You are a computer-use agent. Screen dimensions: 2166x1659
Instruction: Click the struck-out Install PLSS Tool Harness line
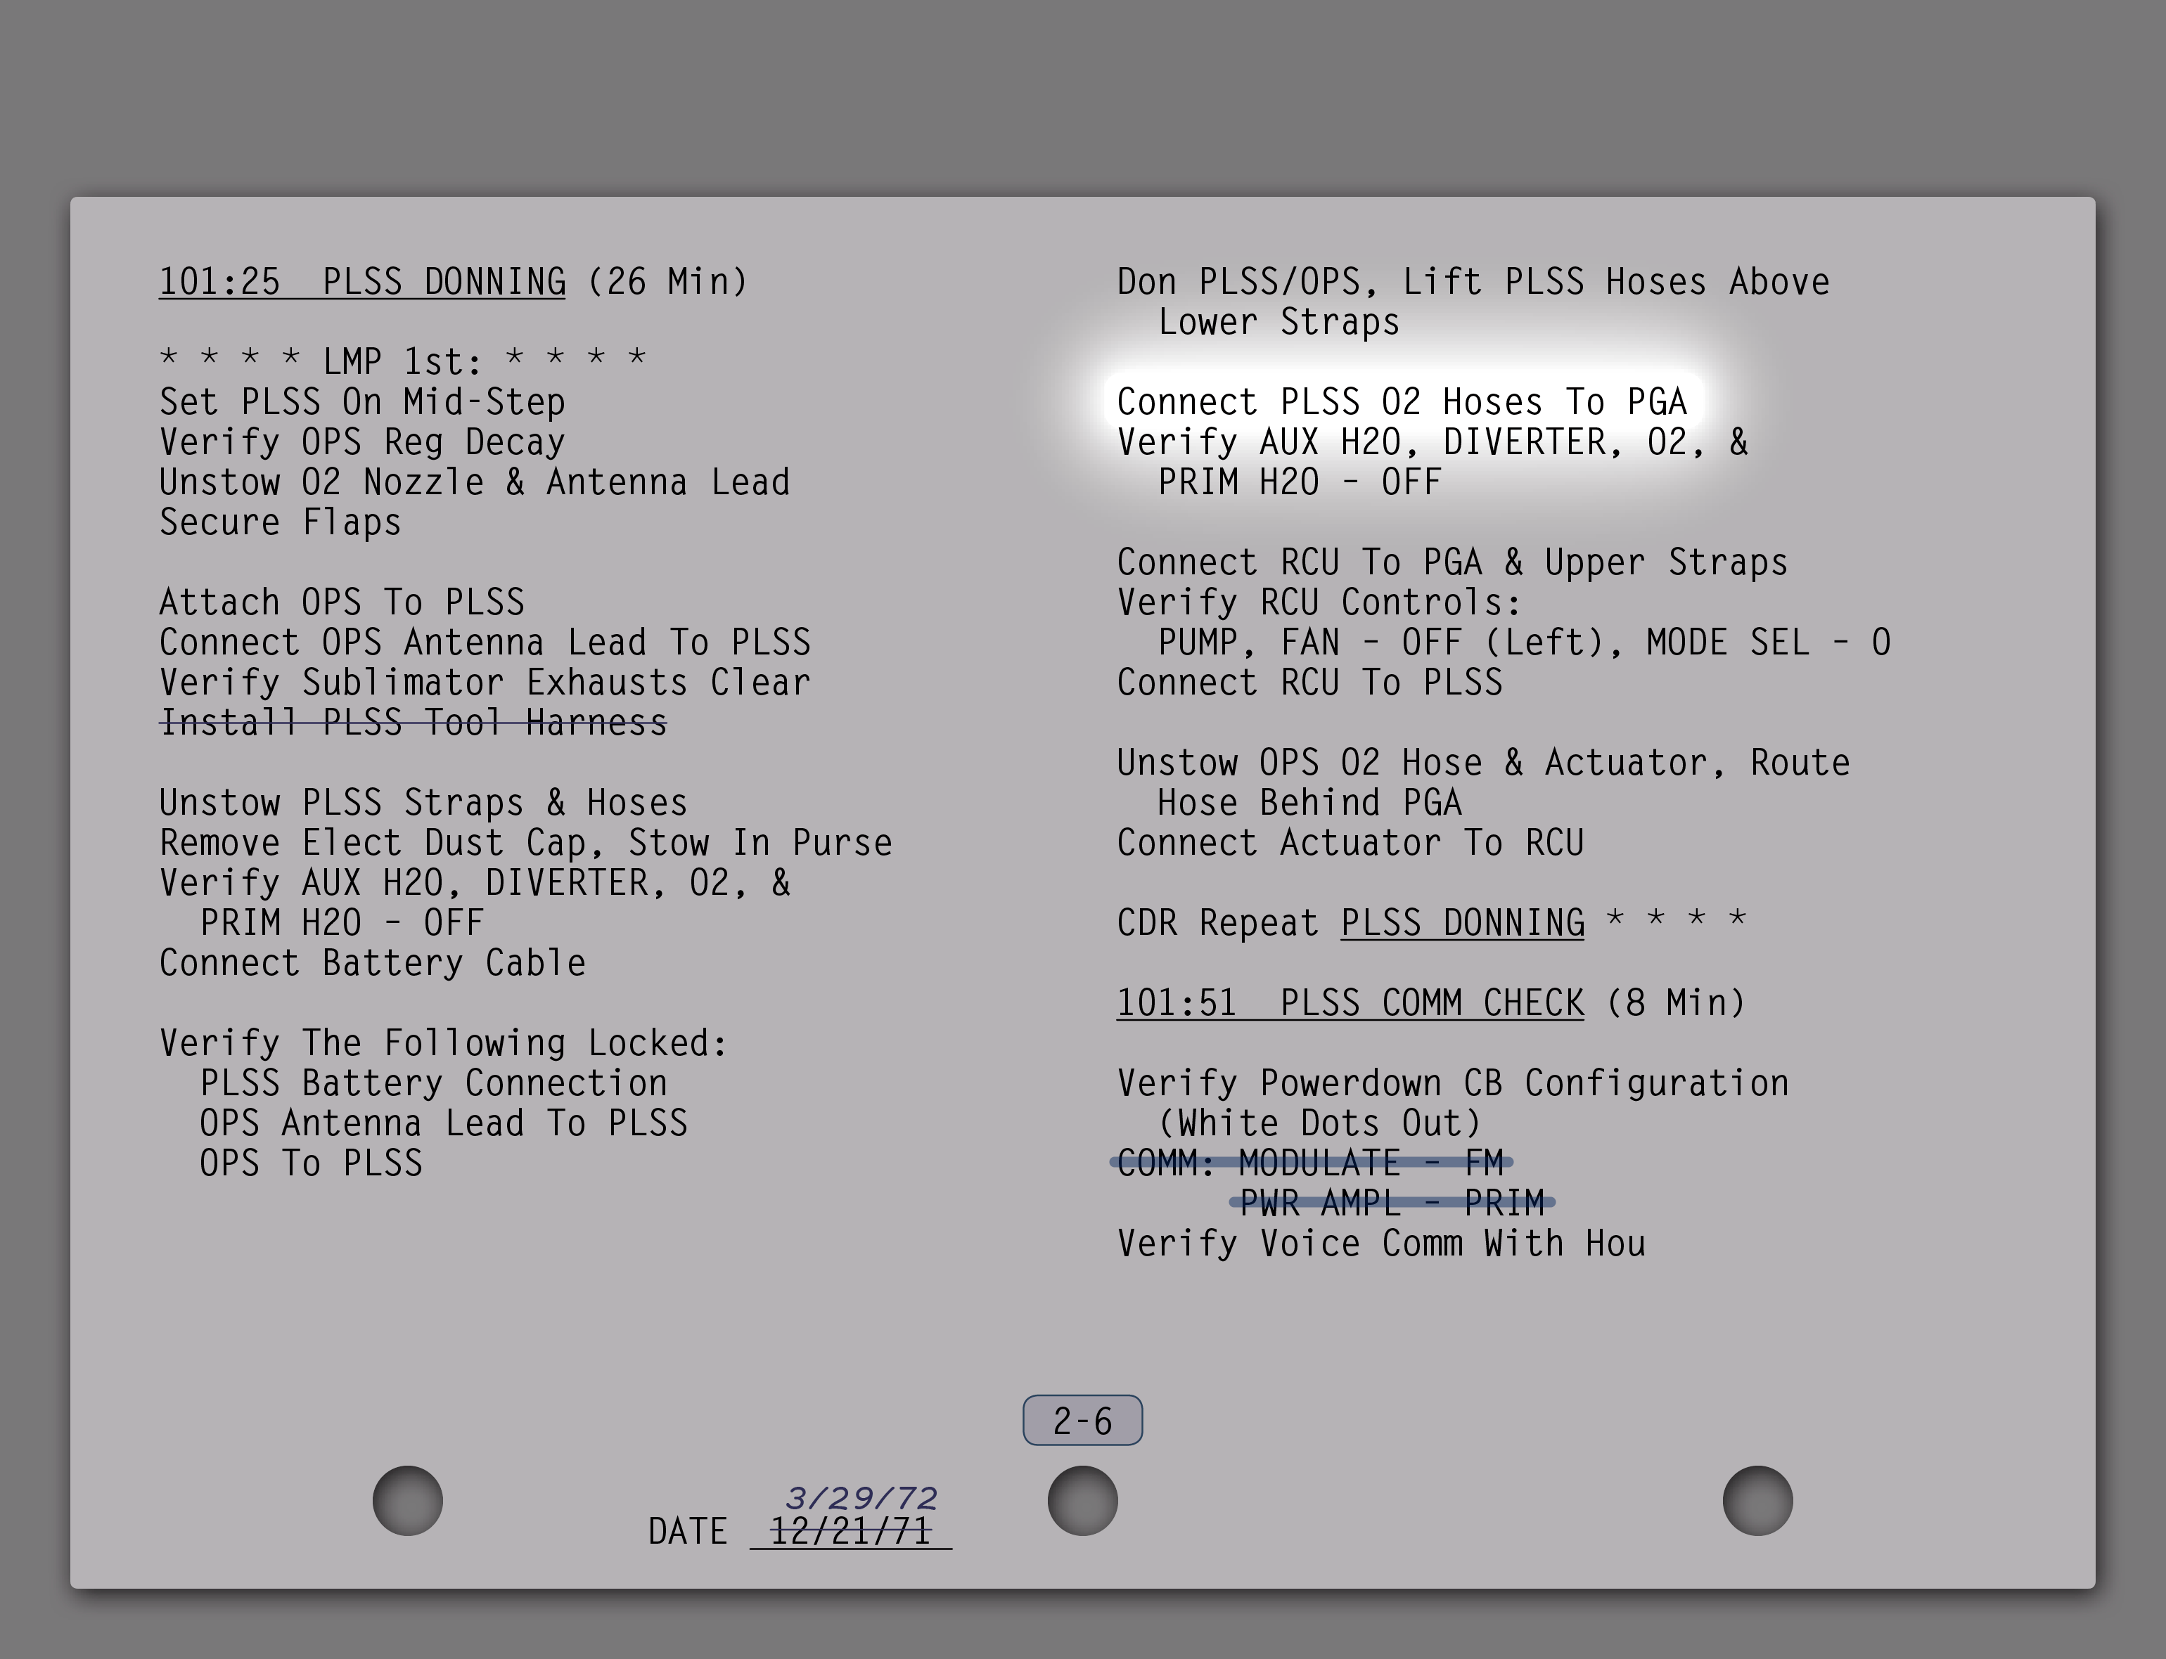click(x=413, y=723)
